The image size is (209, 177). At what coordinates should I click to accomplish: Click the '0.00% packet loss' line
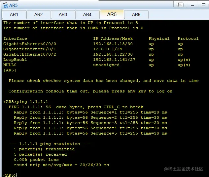click(x=36, y=160)
